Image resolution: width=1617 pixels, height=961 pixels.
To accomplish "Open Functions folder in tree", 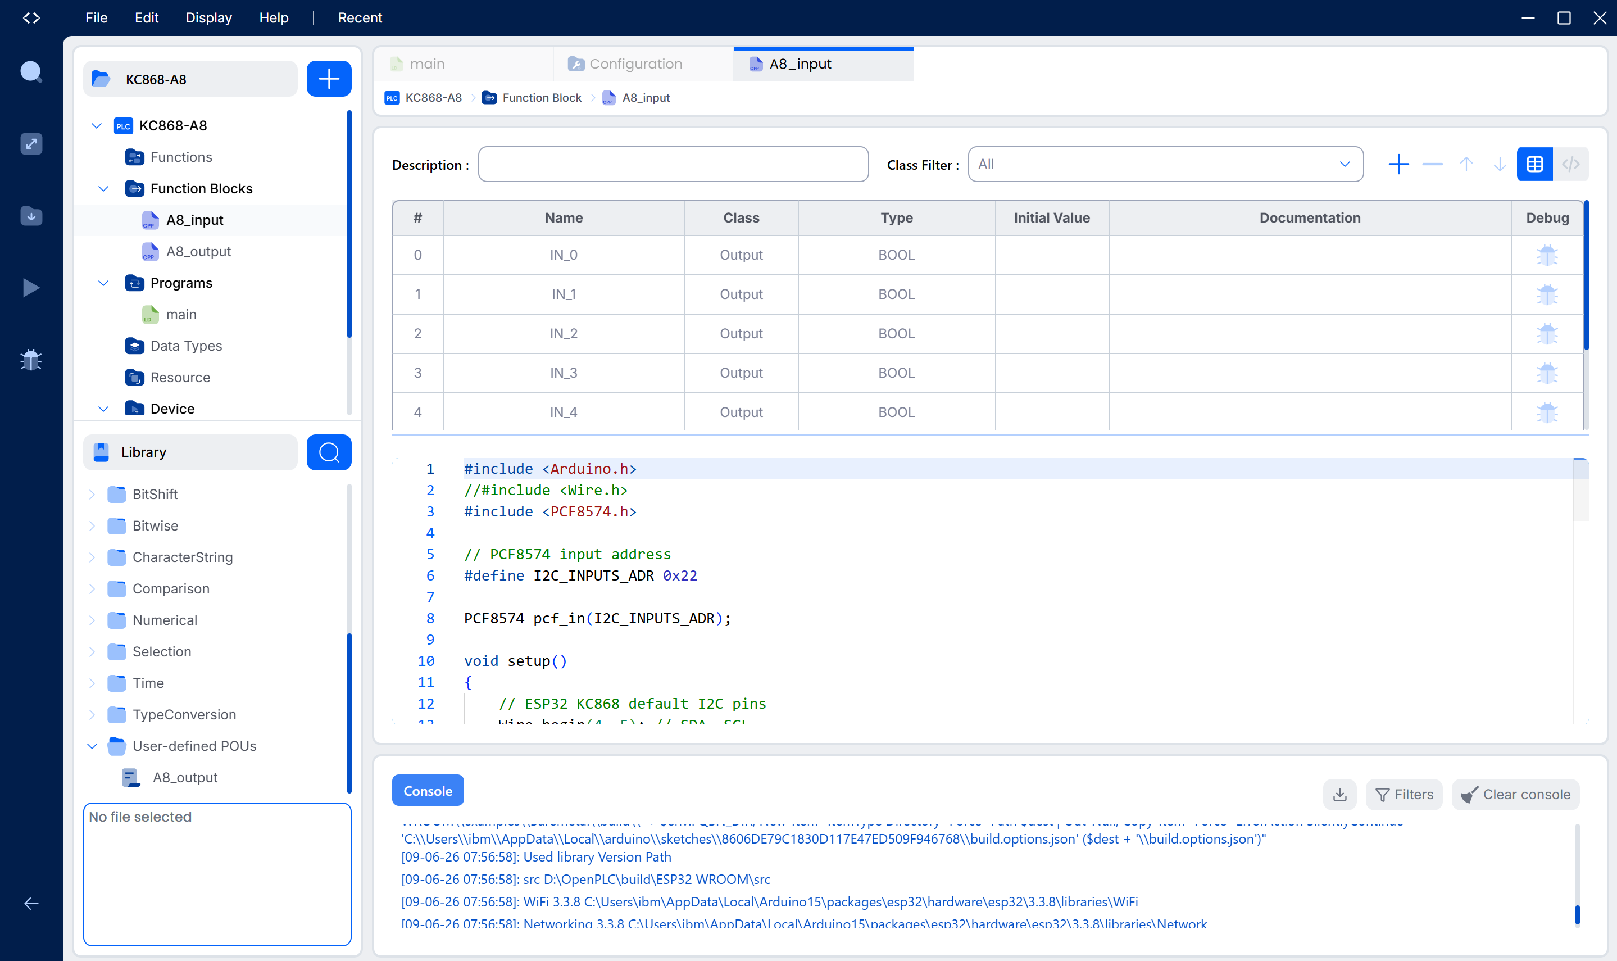I will click(180, 157).
